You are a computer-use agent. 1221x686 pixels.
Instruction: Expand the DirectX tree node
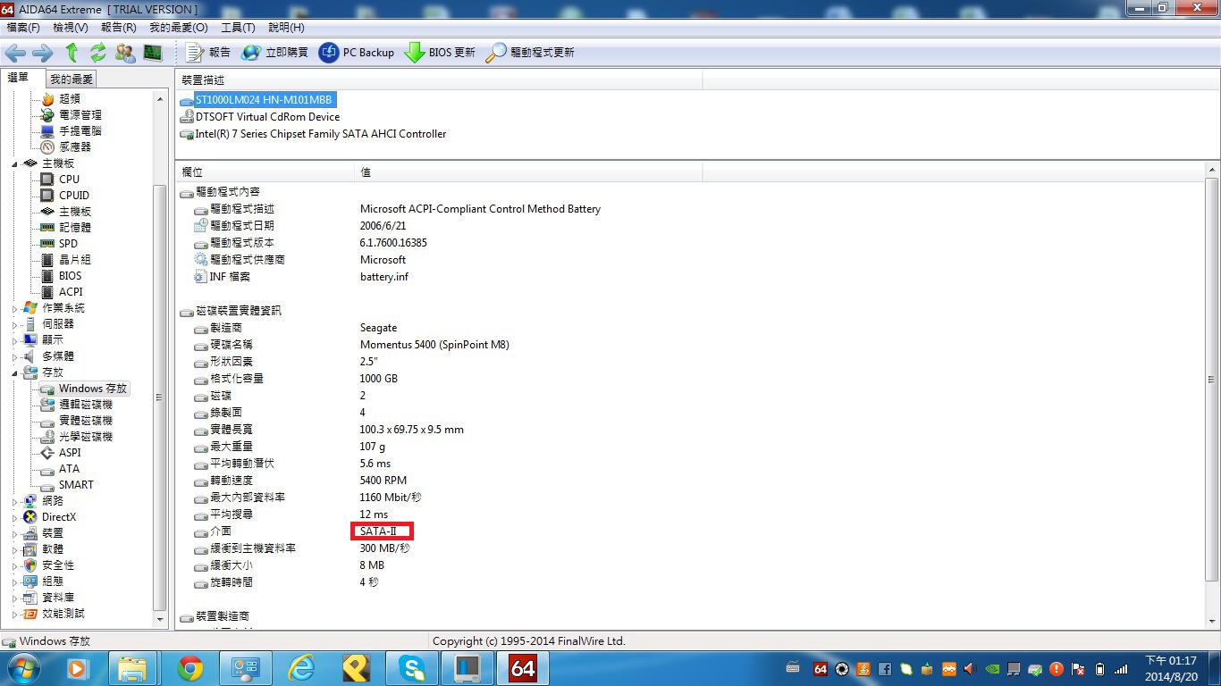tap(14, 517)
